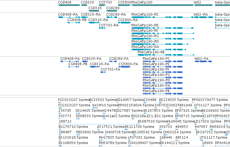Click protein RhoGAPp190-PG
230x147 pixels.
click(x=163, y=78)
